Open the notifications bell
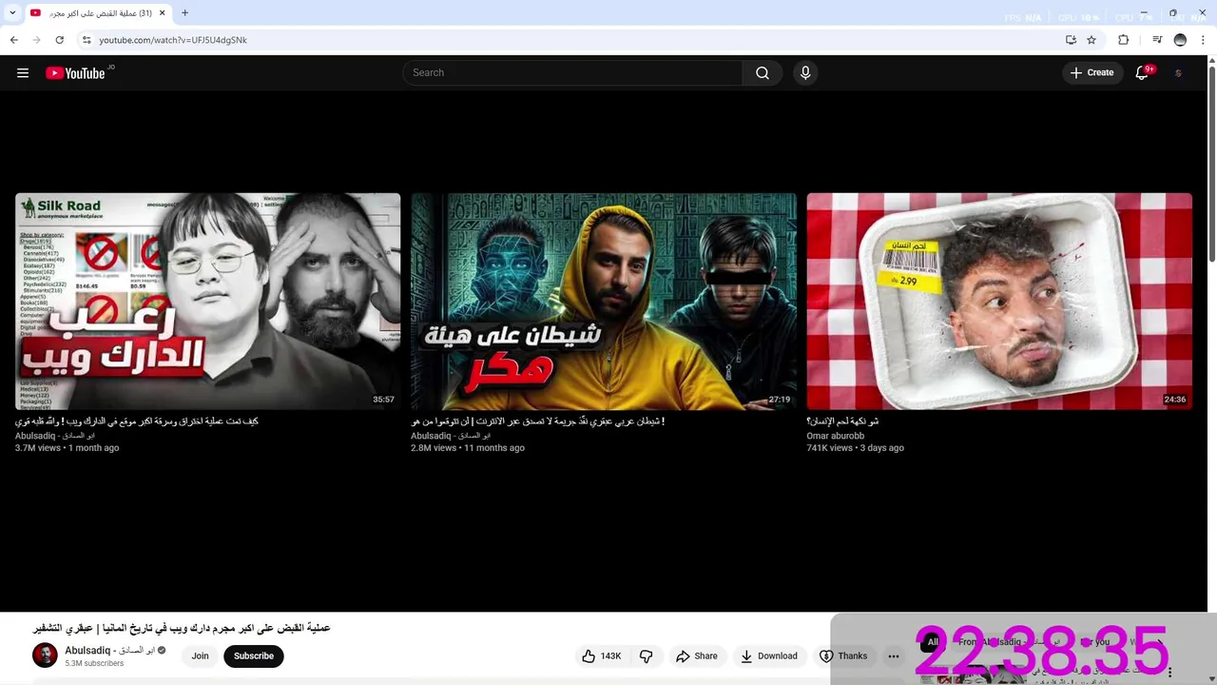Image resolution: width=1217 pixels, height=685 pixels. (x=1142, y=73)
